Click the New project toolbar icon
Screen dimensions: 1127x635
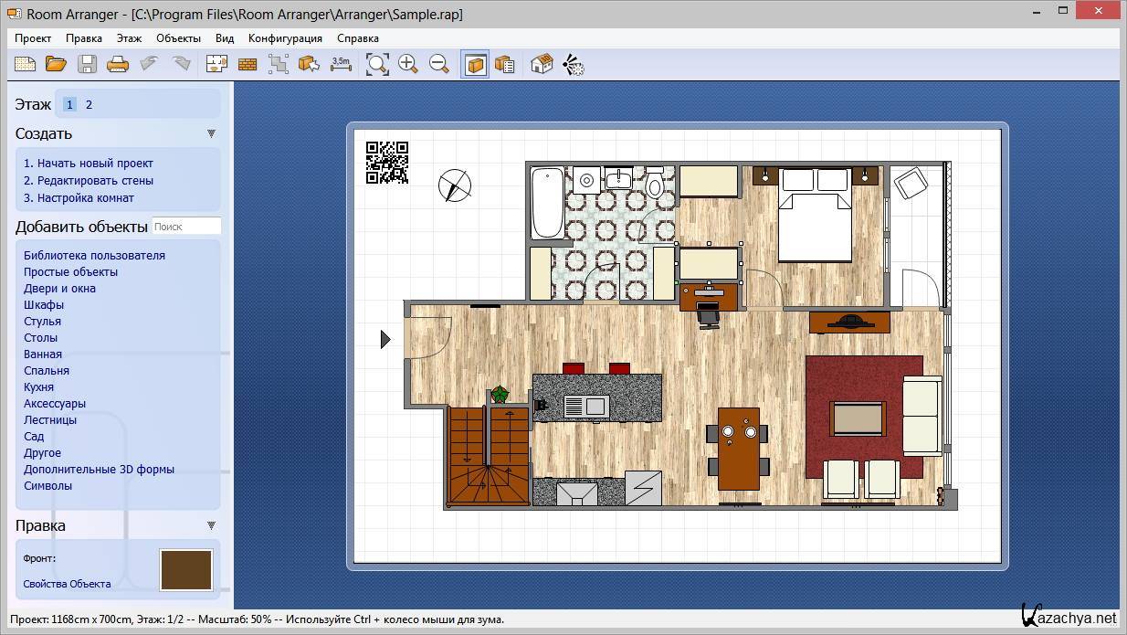point(25,64)
